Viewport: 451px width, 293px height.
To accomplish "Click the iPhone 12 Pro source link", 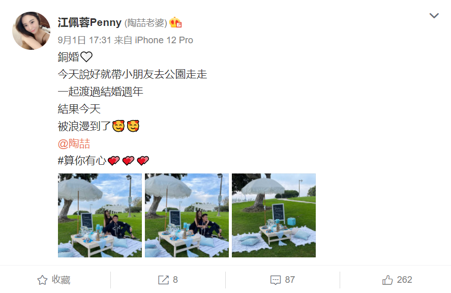I will coord(164,40).
